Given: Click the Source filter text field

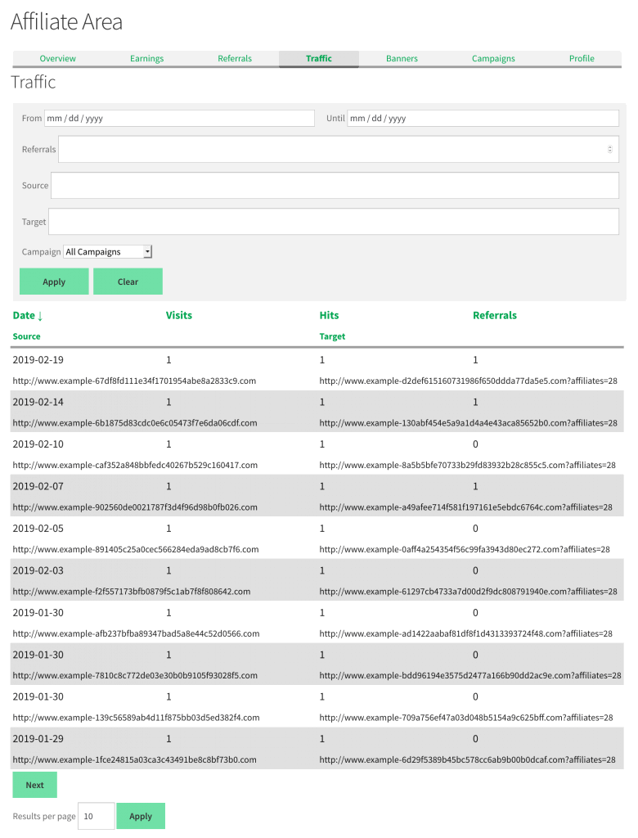Looking at the screenshot, I should (335, 186).
